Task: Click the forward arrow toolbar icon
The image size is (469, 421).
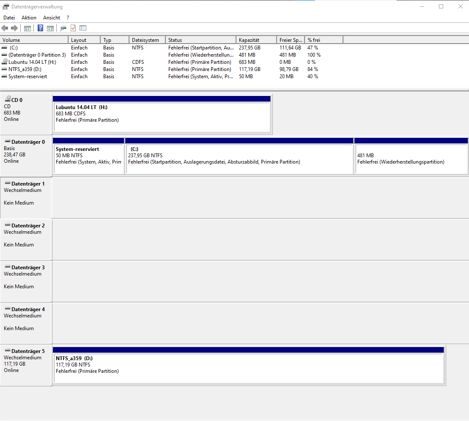Action: click(14, 28)
